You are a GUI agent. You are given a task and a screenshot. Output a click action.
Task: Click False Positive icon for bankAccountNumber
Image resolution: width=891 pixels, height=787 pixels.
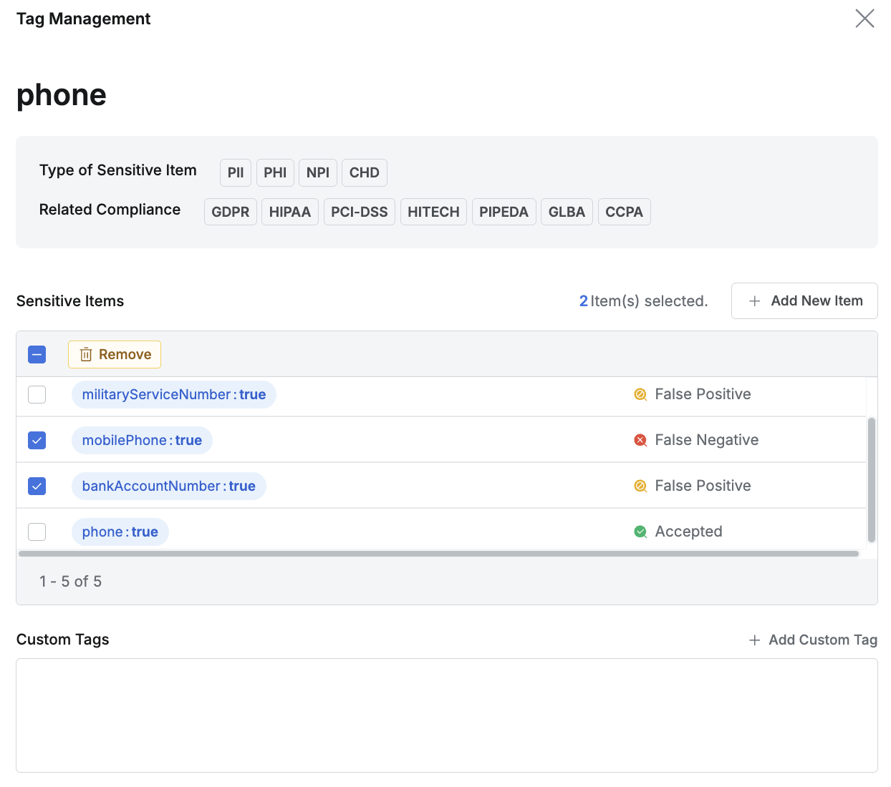pyautogui.click(x=640, y=486)
